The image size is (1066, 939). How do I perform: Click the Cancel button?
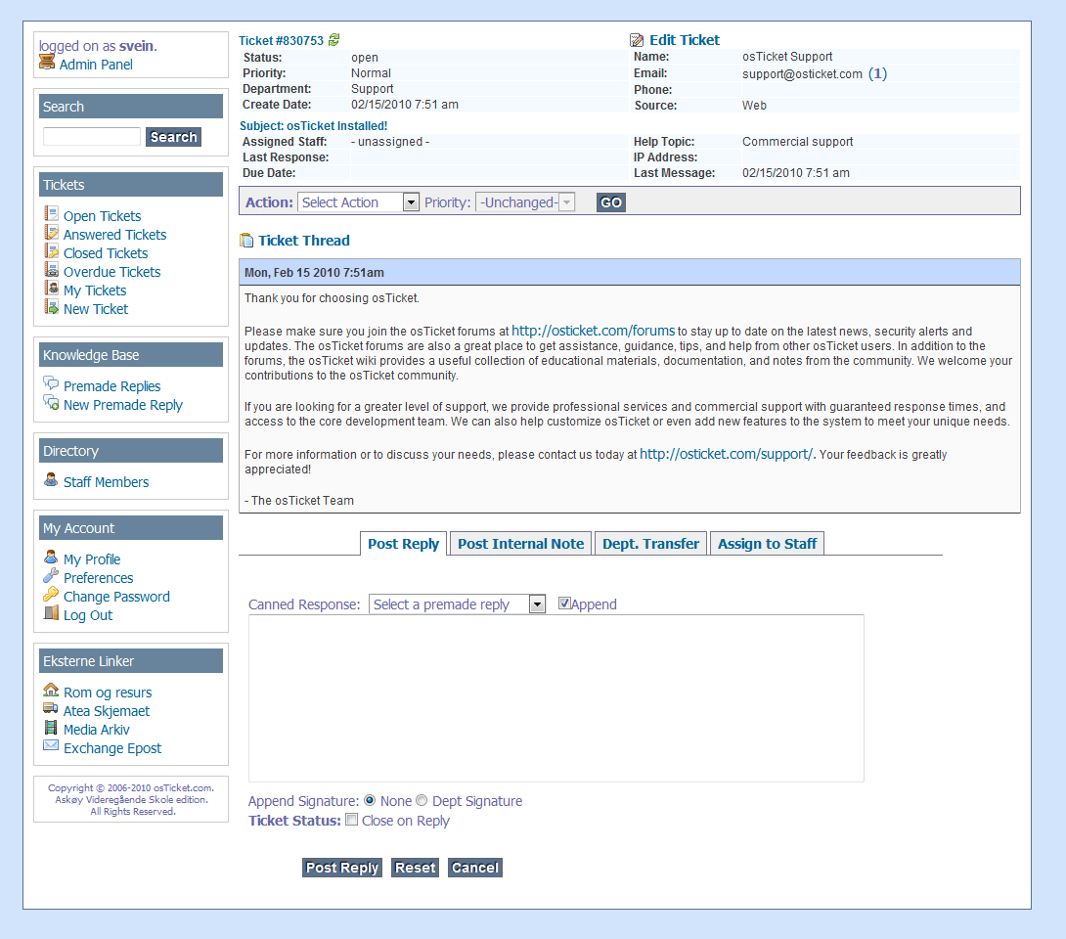pos(475,868)
